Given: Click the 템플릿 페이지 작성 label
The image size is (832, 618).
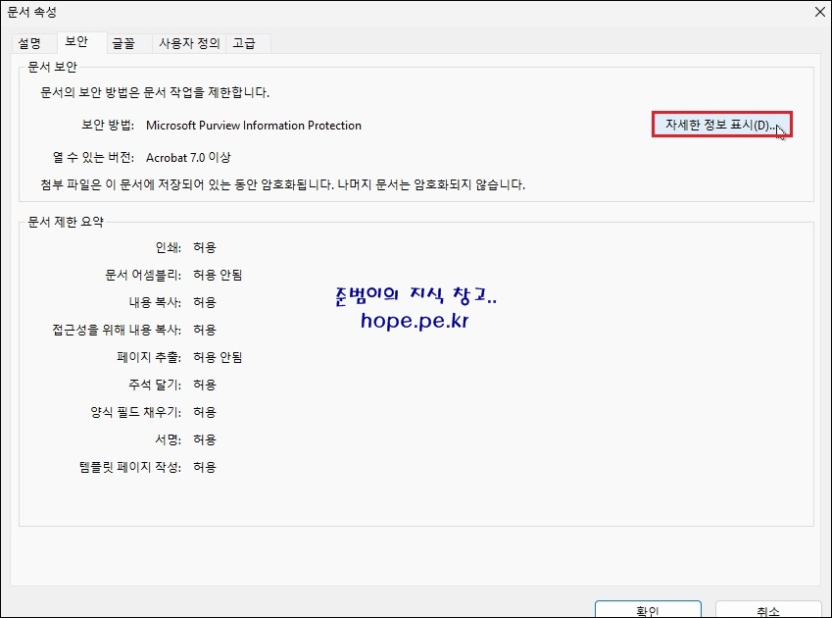Looking at the screenshot, I should [x=130, y=467].
